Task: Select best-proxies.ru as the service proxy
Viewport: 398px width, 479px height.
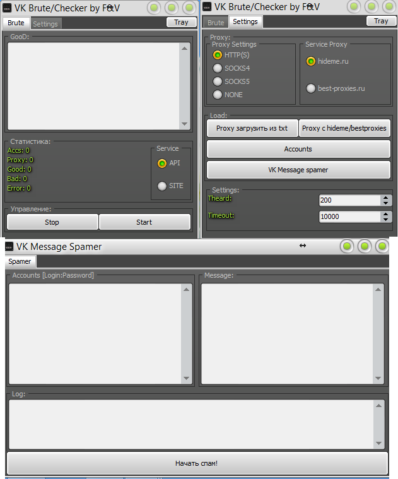Action: [x=311, y=88]
